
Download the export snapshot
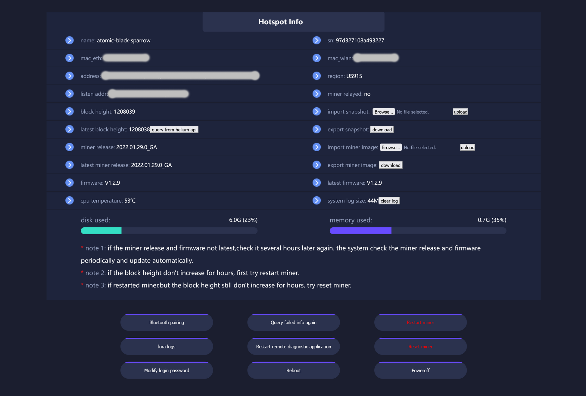coord(382,130)
